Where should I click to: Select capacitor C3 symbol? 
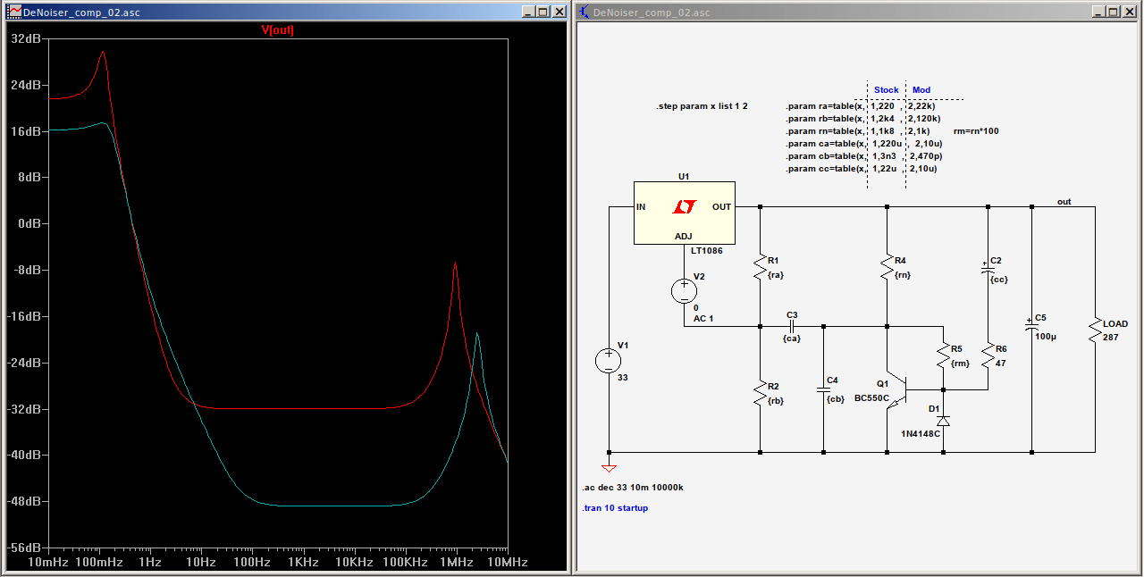coord(792,325)
